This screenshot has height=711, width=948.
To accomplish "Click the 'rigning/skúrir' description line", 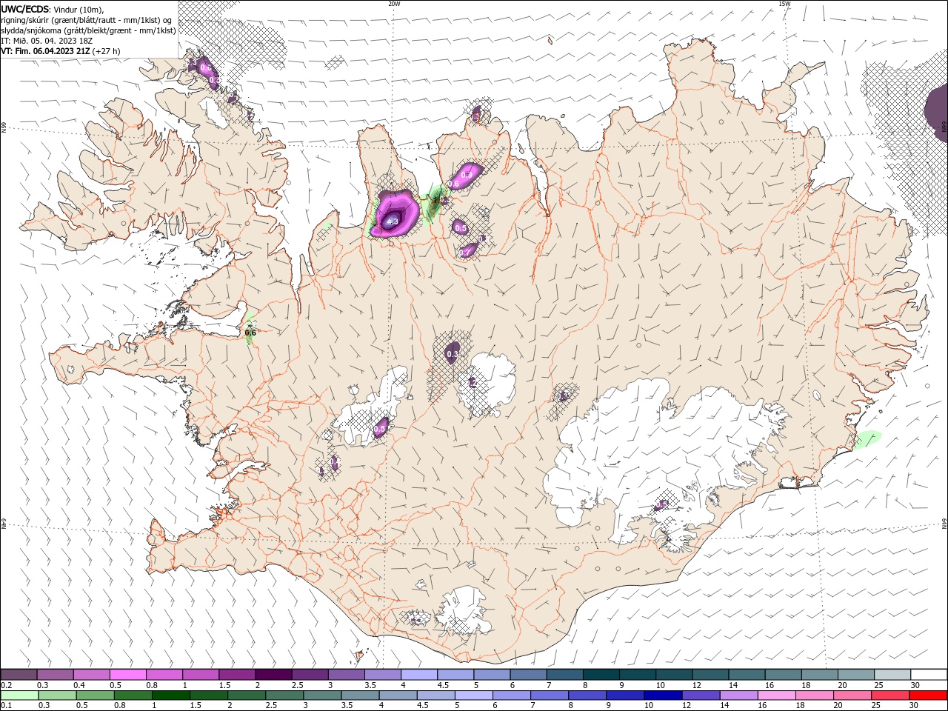I will pyautogui.click(x=87, y=20).
